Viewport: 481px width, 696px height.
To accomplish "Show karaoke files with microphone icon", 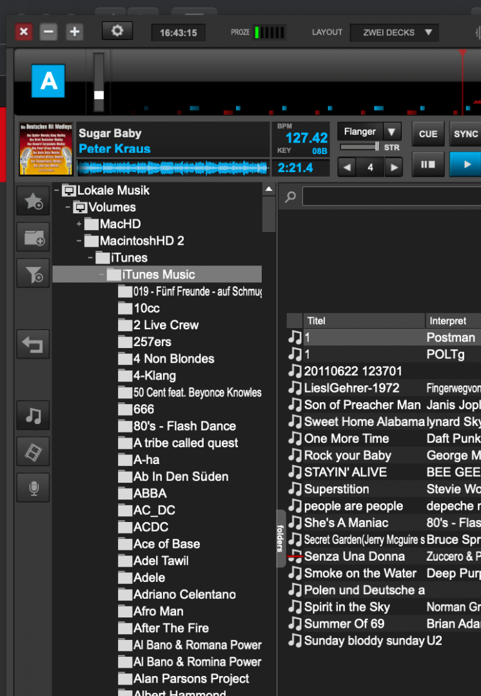I will click(x=34, y=488).
